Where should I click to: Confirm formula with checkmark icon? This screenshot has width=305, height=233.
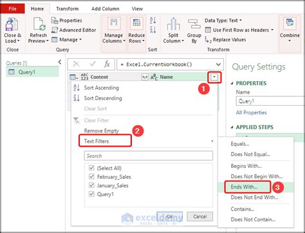click(x=93, y=64)
